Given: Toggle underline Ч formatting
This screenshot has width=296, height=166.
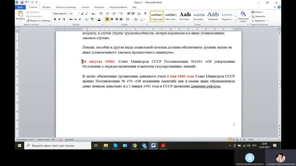Looking at the screenshot, I should 64,19.
